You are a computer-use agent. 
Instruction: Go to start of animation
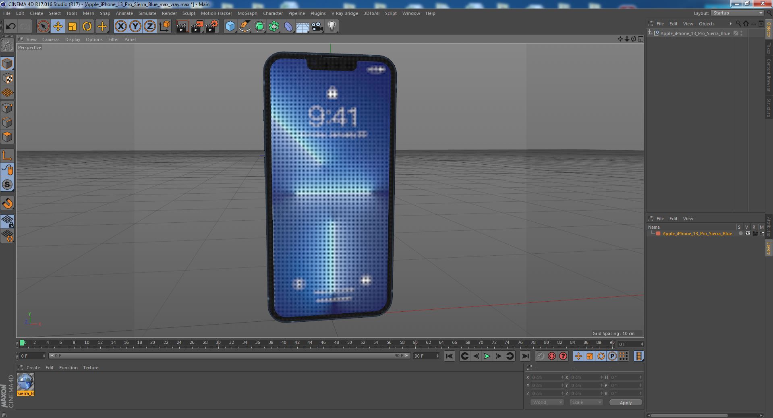pyautogui.click(x=449, y=356)
